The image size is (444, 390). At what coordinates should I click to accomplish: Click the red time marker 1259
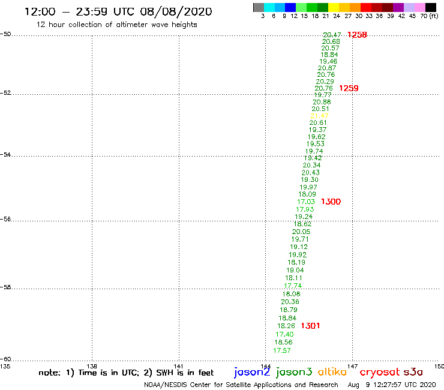coord(349,88)
